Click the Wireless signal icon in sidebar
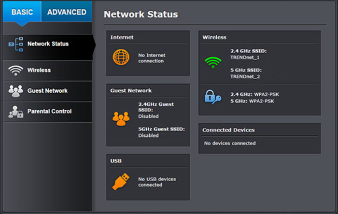The height and width of the screenshot is (214, 338). [x=15, y=71]
